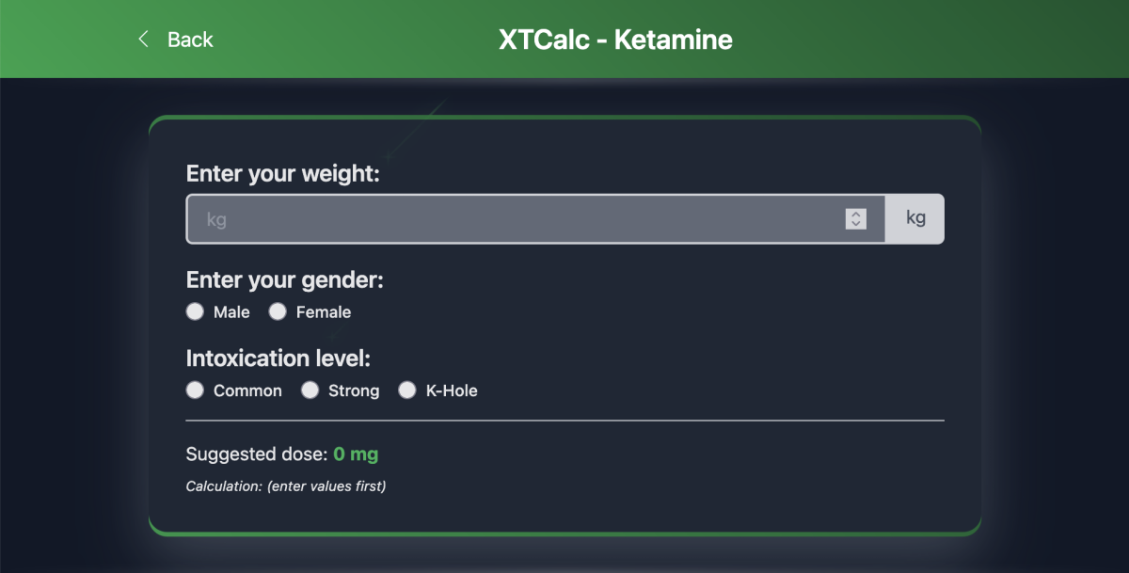Click the "Enter your weight:" heading
1129x573 pixels.
[x=283, y=174]
